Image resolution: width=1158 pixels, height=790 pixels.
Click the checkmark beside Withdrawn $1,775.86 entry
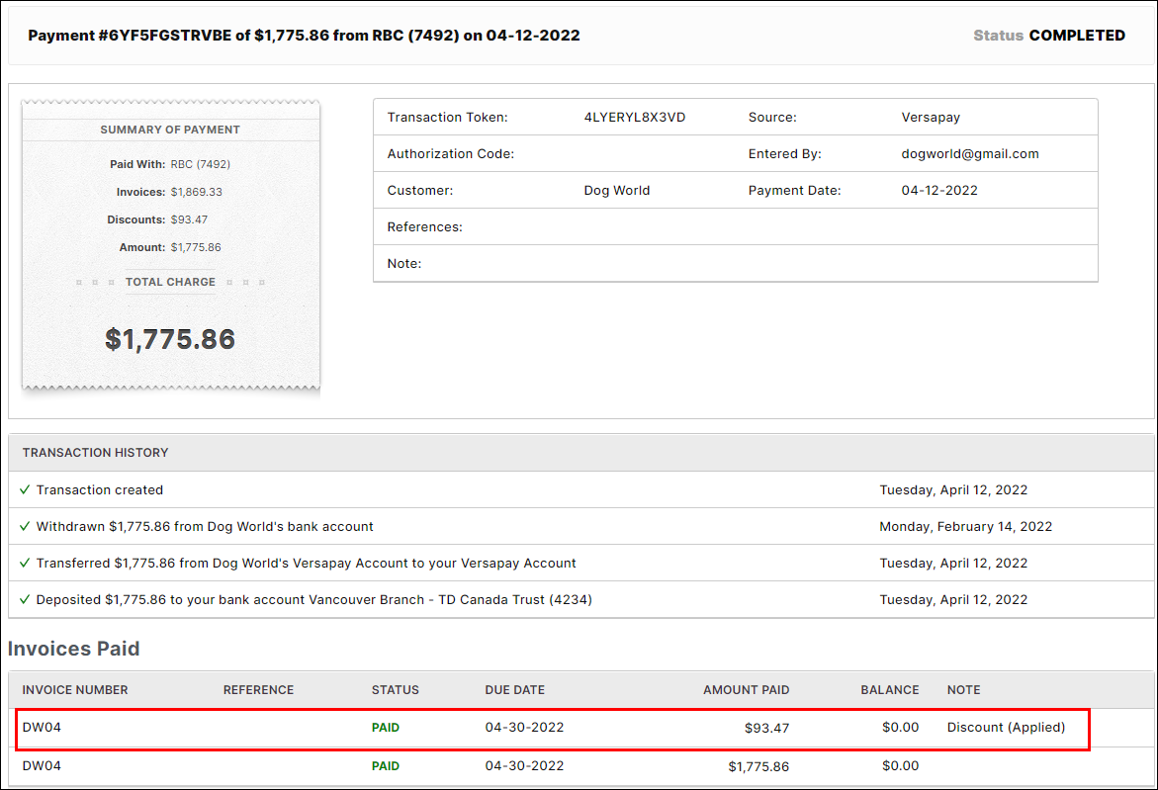25,526
